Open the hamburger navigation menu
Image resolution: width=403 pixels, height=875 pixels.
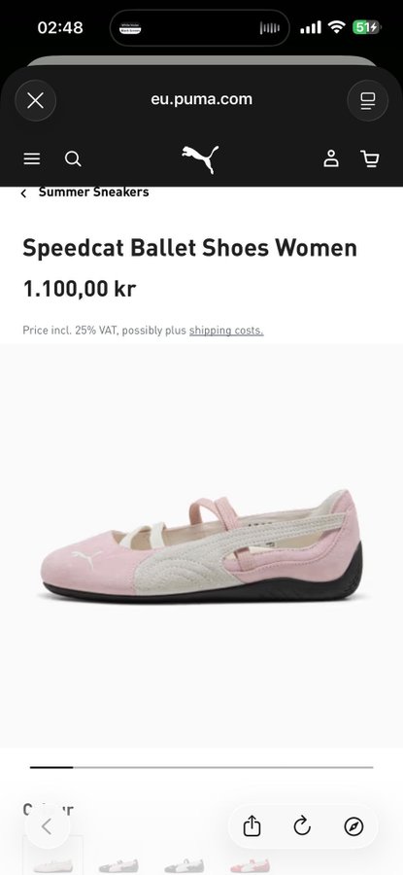point(32,159)
